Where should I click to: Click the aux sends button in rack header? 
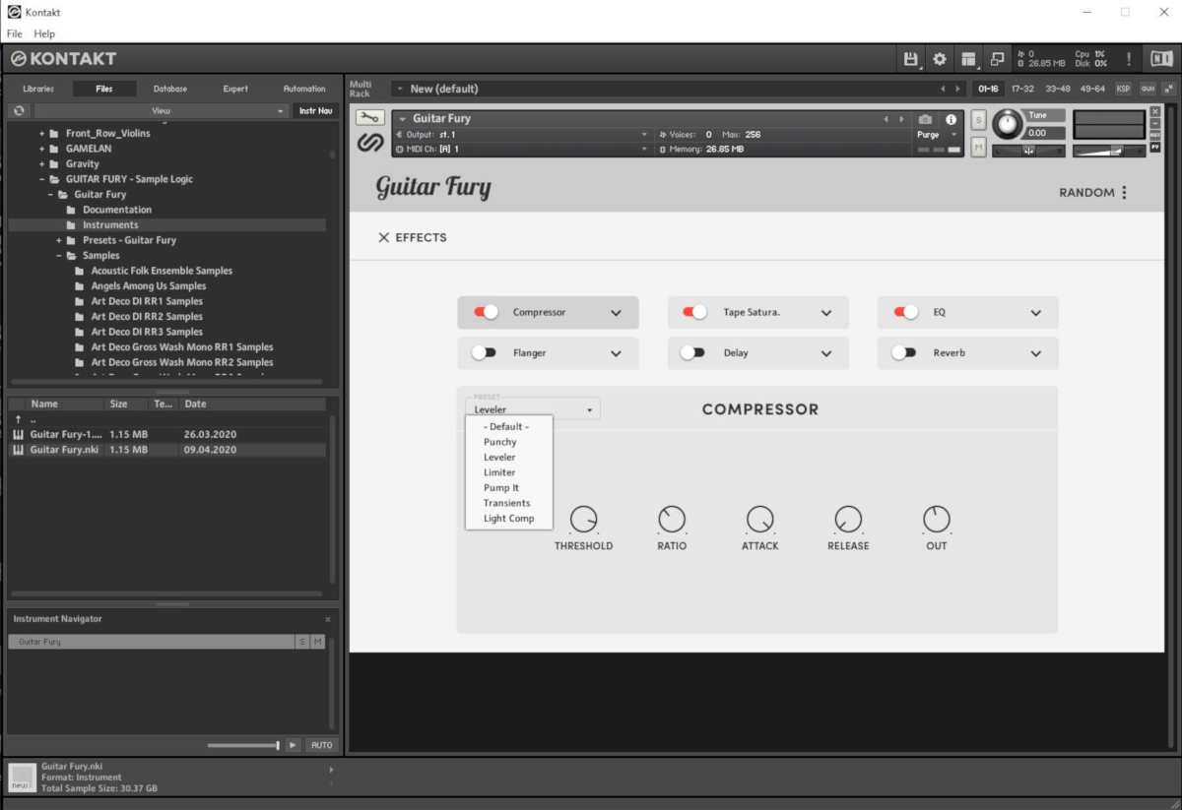(1148, 89)
